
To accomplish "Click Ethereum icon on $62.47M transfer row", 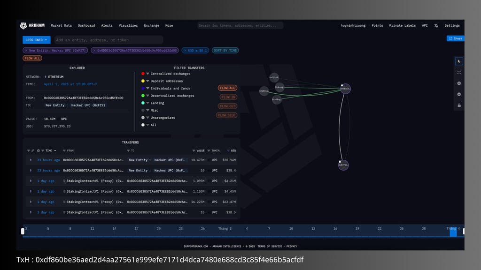I will [31, 202].
